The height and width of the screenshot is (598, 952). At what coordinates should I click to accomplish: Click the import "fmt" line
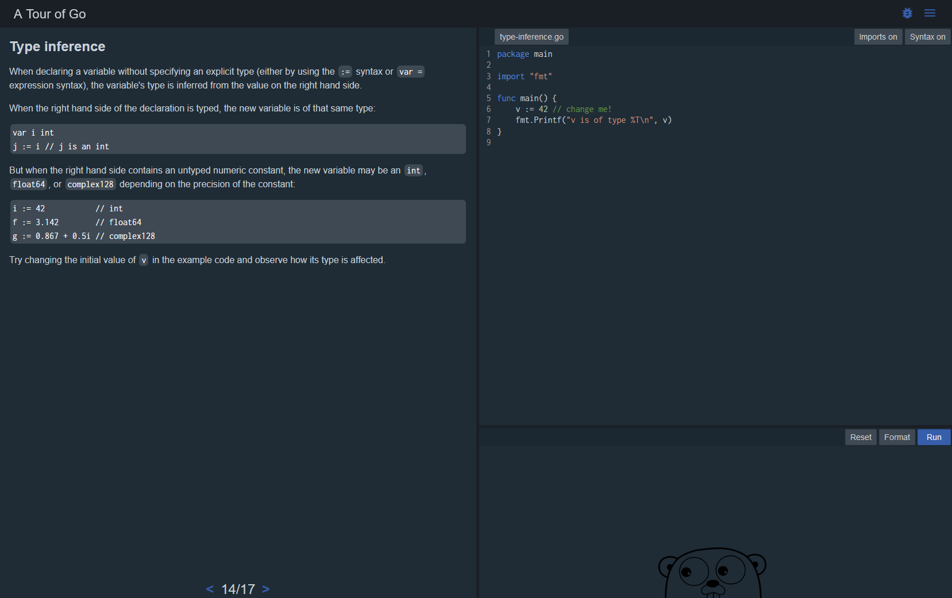point(524,76)
